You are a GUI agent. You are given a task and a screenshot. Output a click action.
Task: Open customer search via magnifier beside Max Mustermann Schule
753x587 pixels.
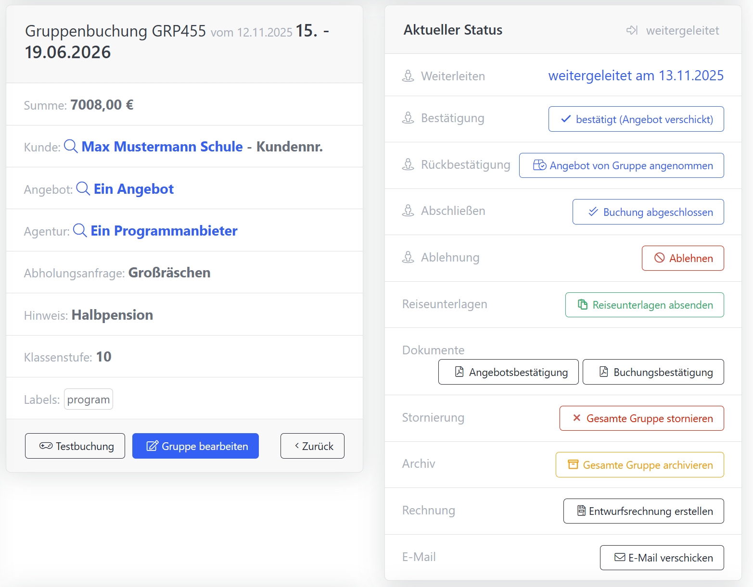[x=71, y=147]
